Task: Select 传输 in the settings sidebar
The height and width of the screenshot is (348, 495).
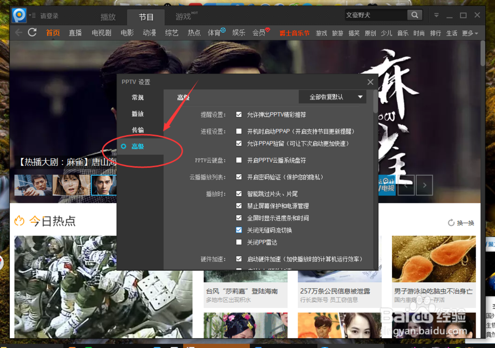Action: point(138,130)
